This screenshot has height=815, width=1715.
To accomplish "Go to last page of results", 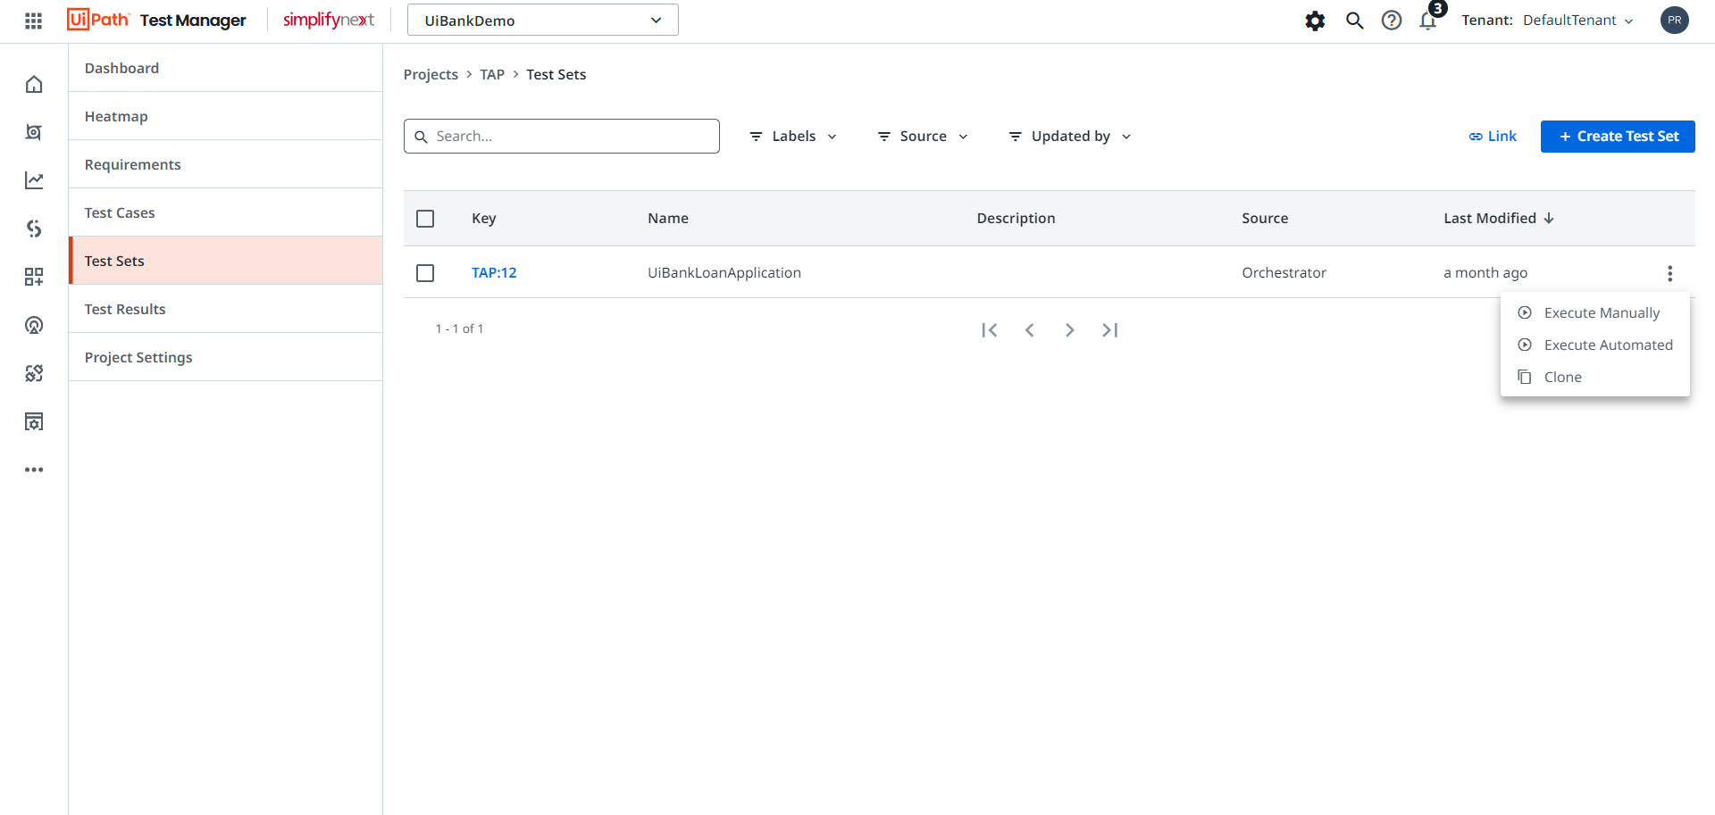I will 1109,330.
